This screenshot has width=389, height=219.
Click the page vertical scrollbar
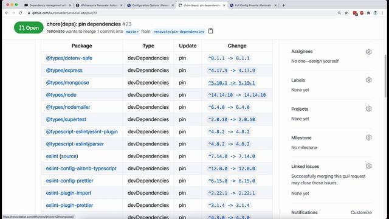[x=385, y=75]
